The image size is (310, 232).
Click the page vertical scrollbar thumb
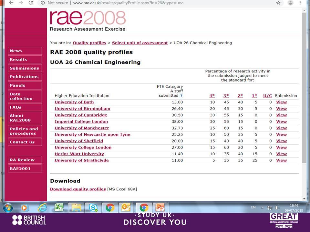coord(304,88)
